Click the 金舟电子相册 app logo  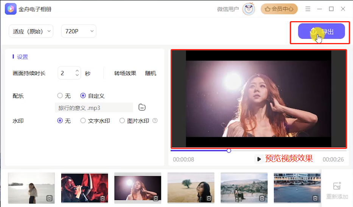(11, 9)
